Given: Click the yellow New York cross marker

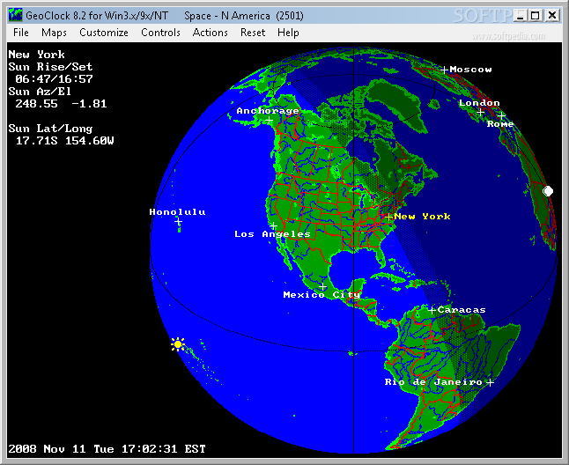Looking at the screenshot, I should [388, 218].
